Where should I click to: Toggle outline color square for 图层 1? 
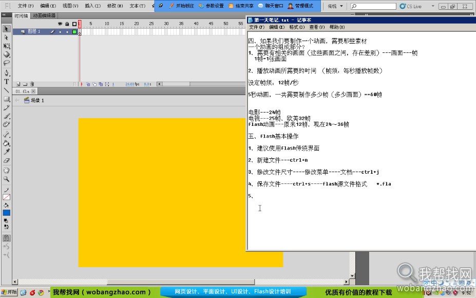[74, 31]
